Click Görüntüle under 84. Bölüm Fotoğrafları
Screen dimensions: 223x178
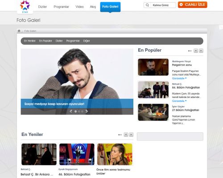click(x=179, y=101)
